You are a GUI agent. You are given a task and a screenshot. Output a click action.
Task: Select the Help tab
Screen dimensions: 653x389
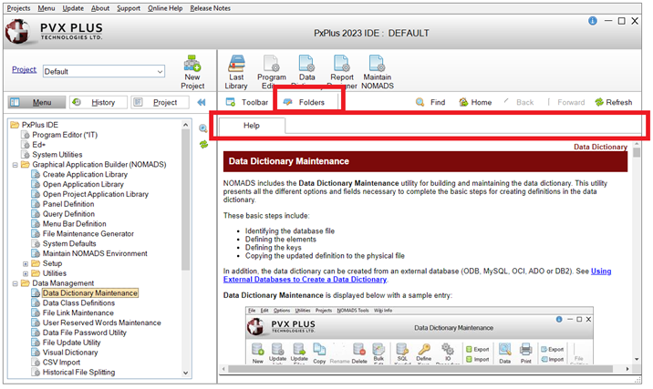251,125
